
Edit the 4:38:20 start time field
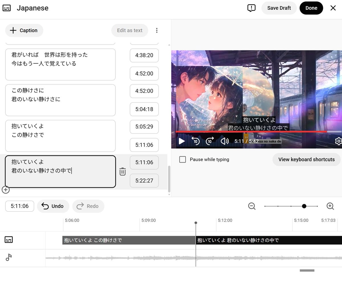[x=144, y=55]
